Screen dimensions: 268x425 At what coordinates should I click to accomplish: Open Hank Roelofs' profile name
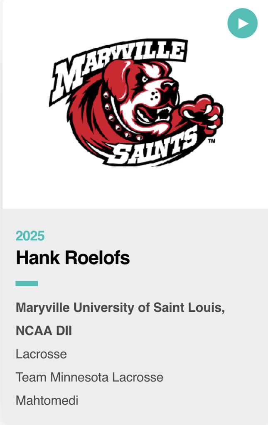pyautogui.click(x=73, y=258)
